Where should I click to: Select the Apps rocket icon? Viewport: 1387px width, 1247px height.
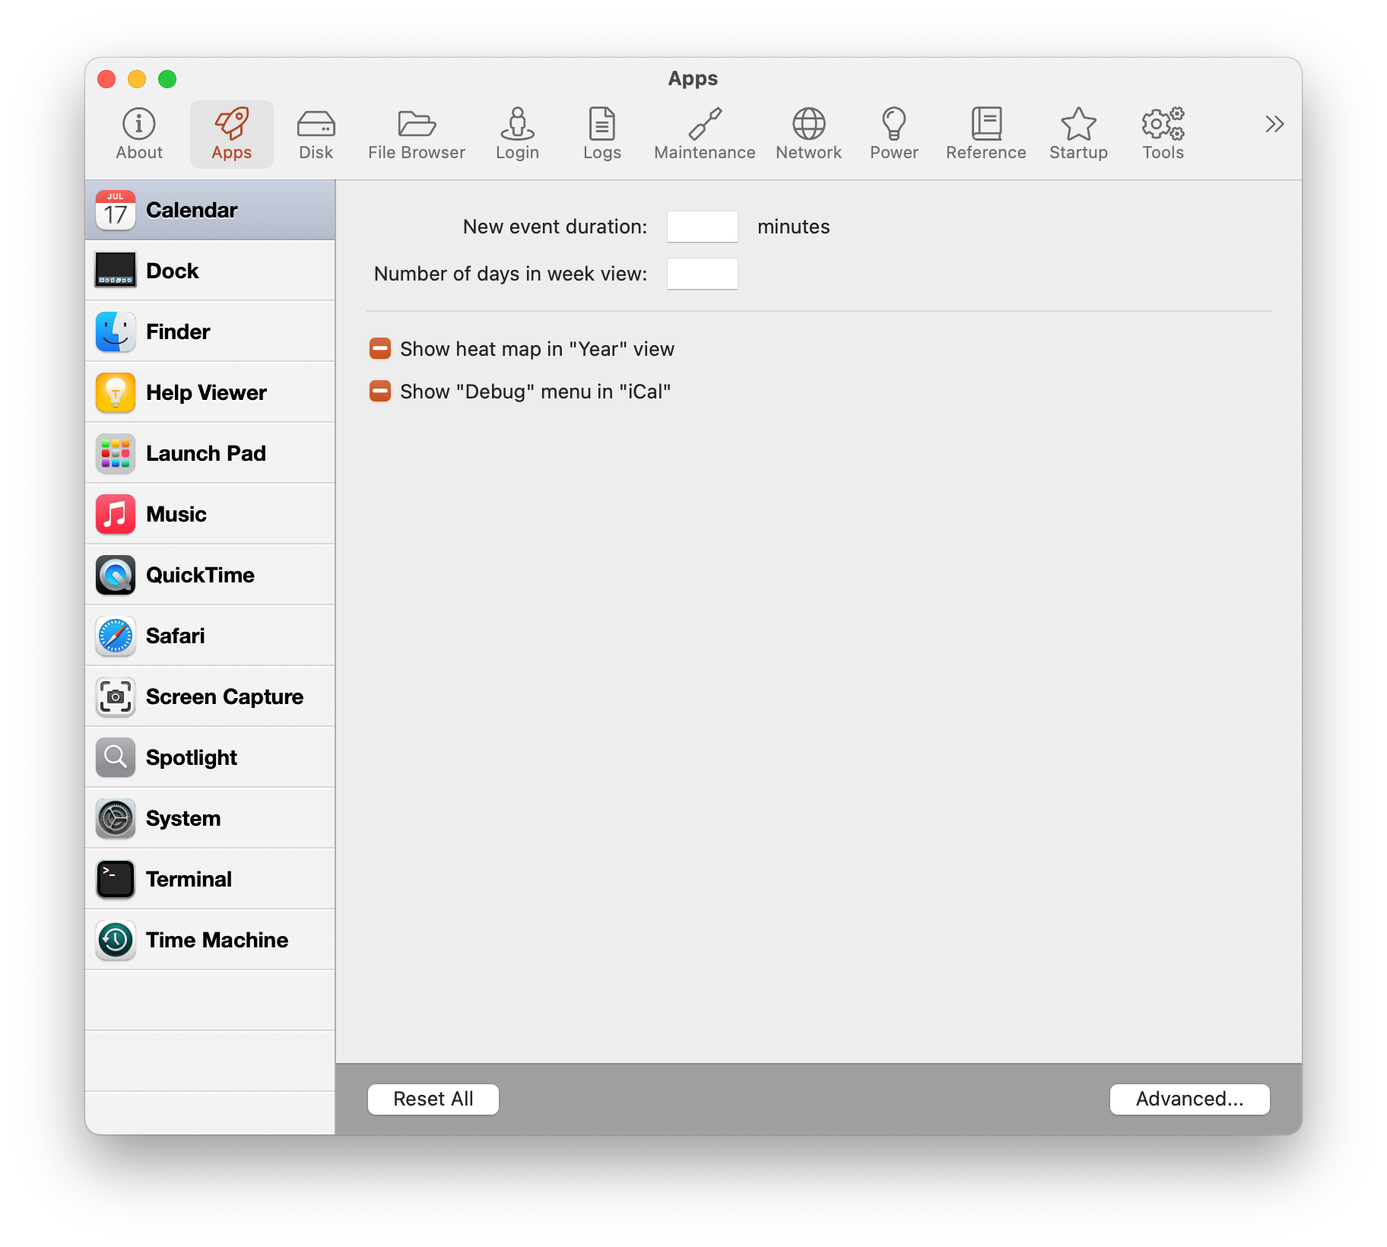point(232,124)
